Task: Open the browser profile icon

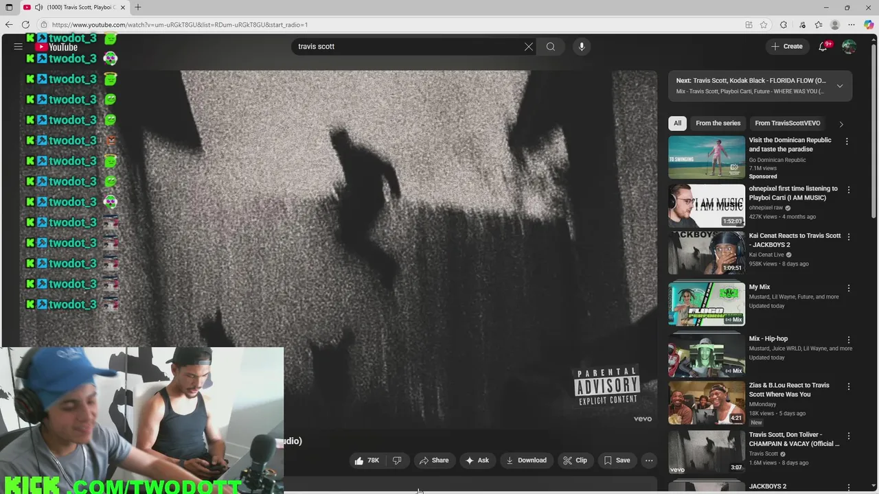Action: [835, 25]
